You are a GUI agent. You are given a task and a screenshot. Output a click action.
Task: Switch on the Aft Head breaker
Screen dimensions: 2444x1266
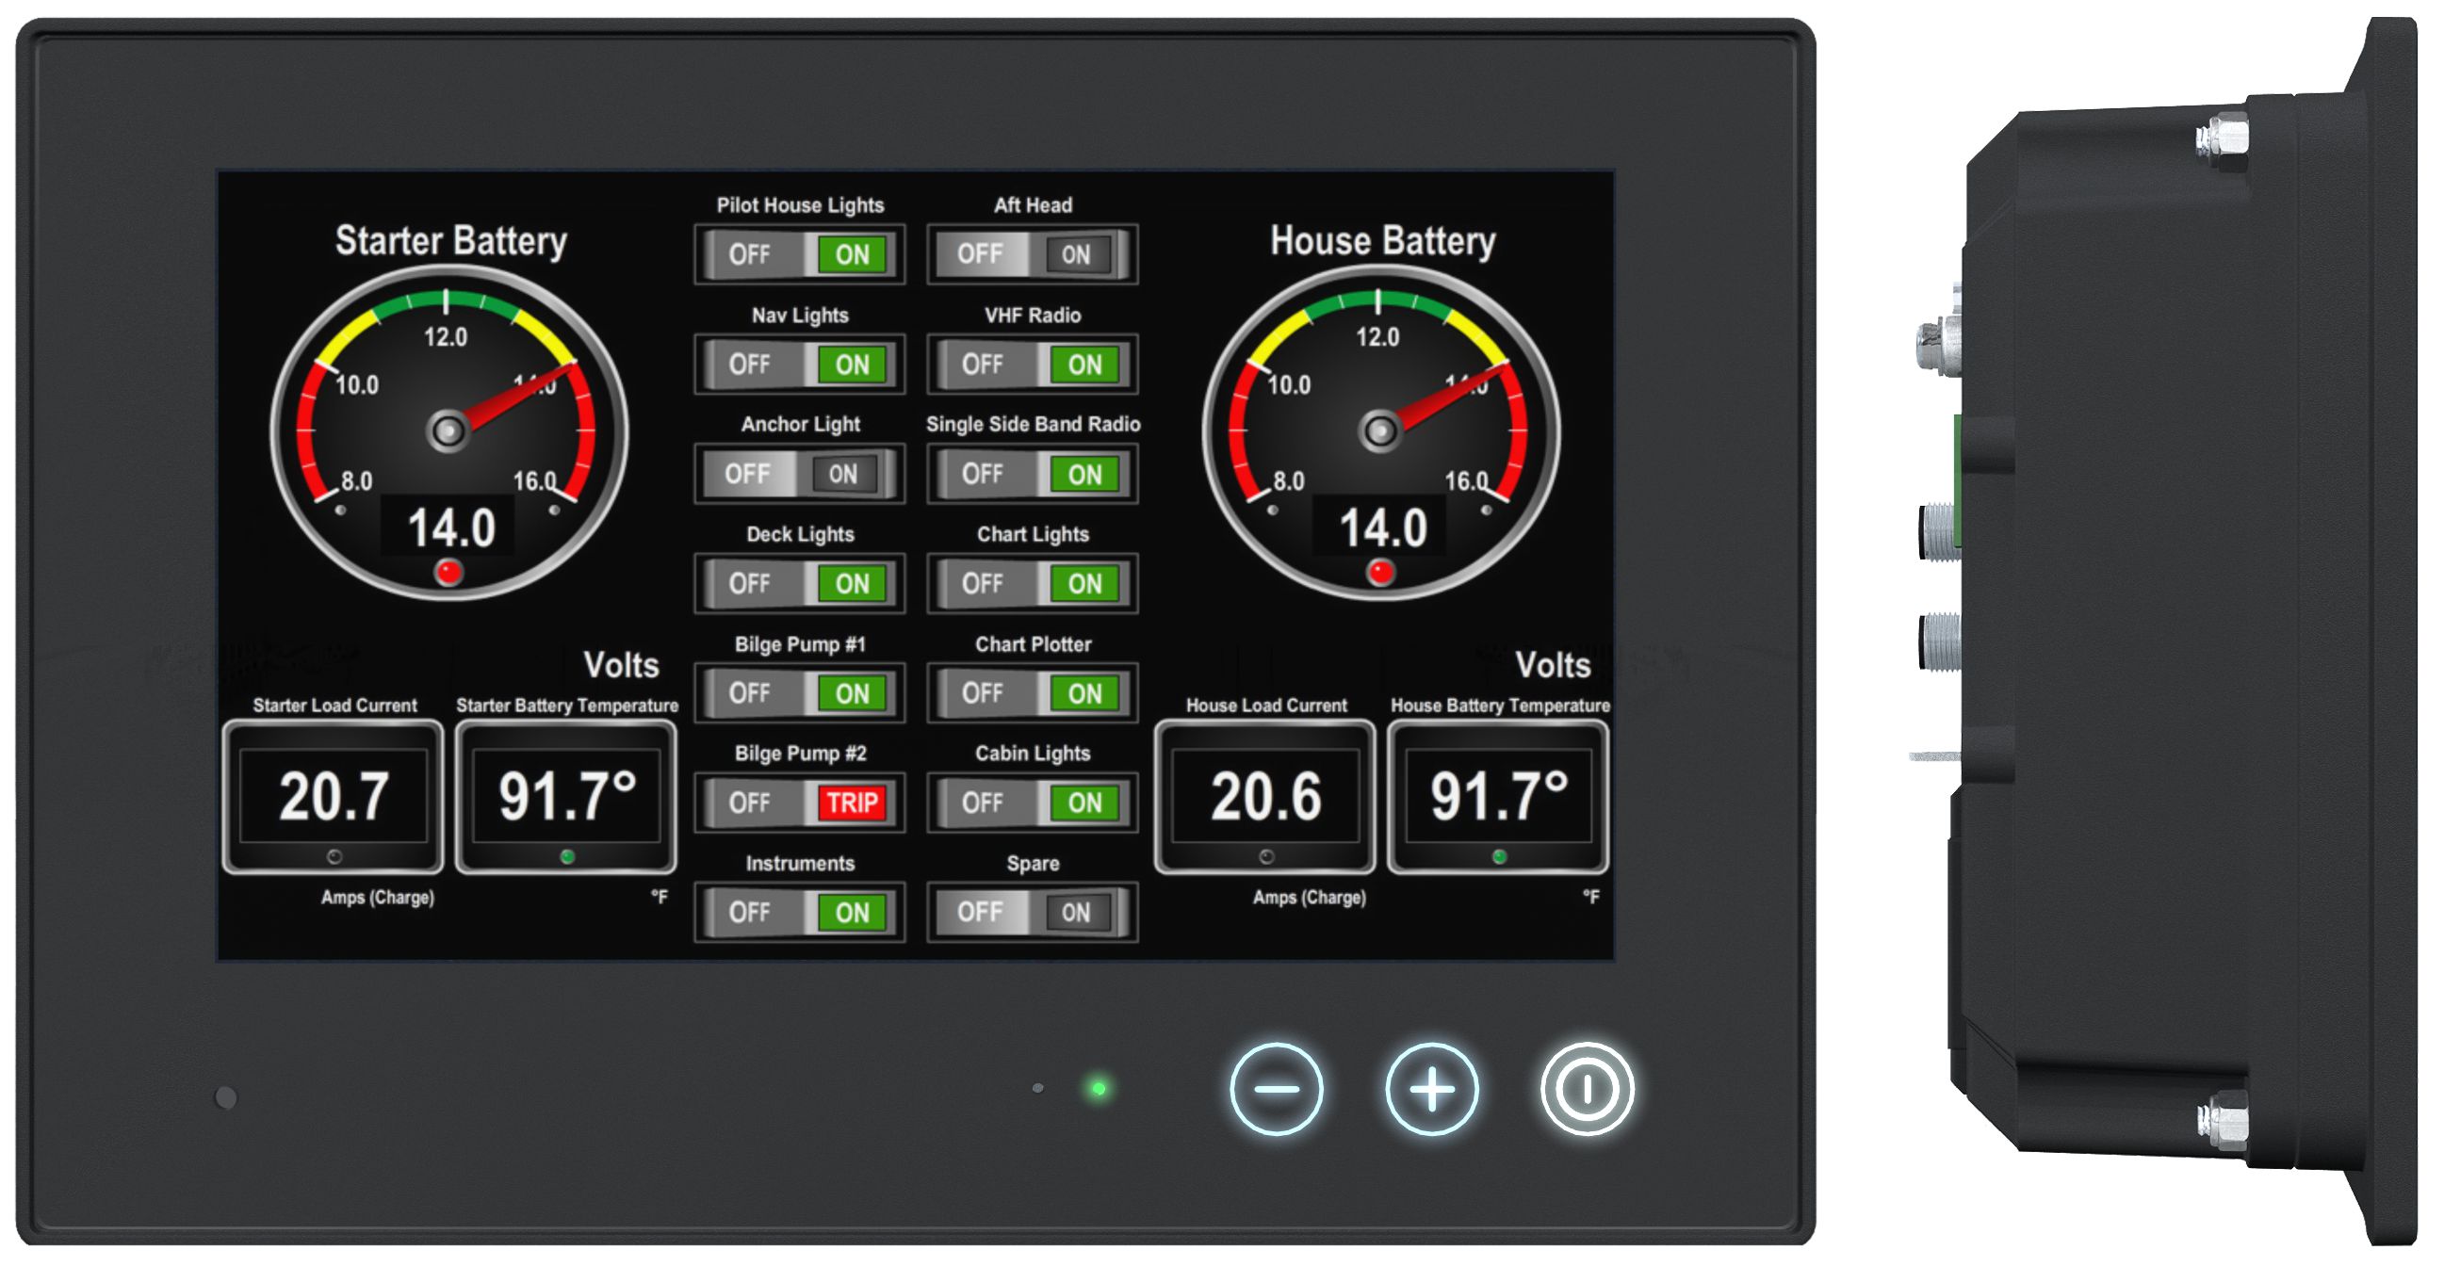coord(1076,254)
